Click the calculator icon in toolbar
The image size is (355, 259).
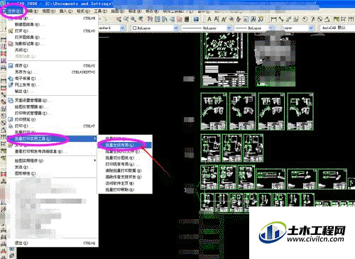tap(187, 19)
